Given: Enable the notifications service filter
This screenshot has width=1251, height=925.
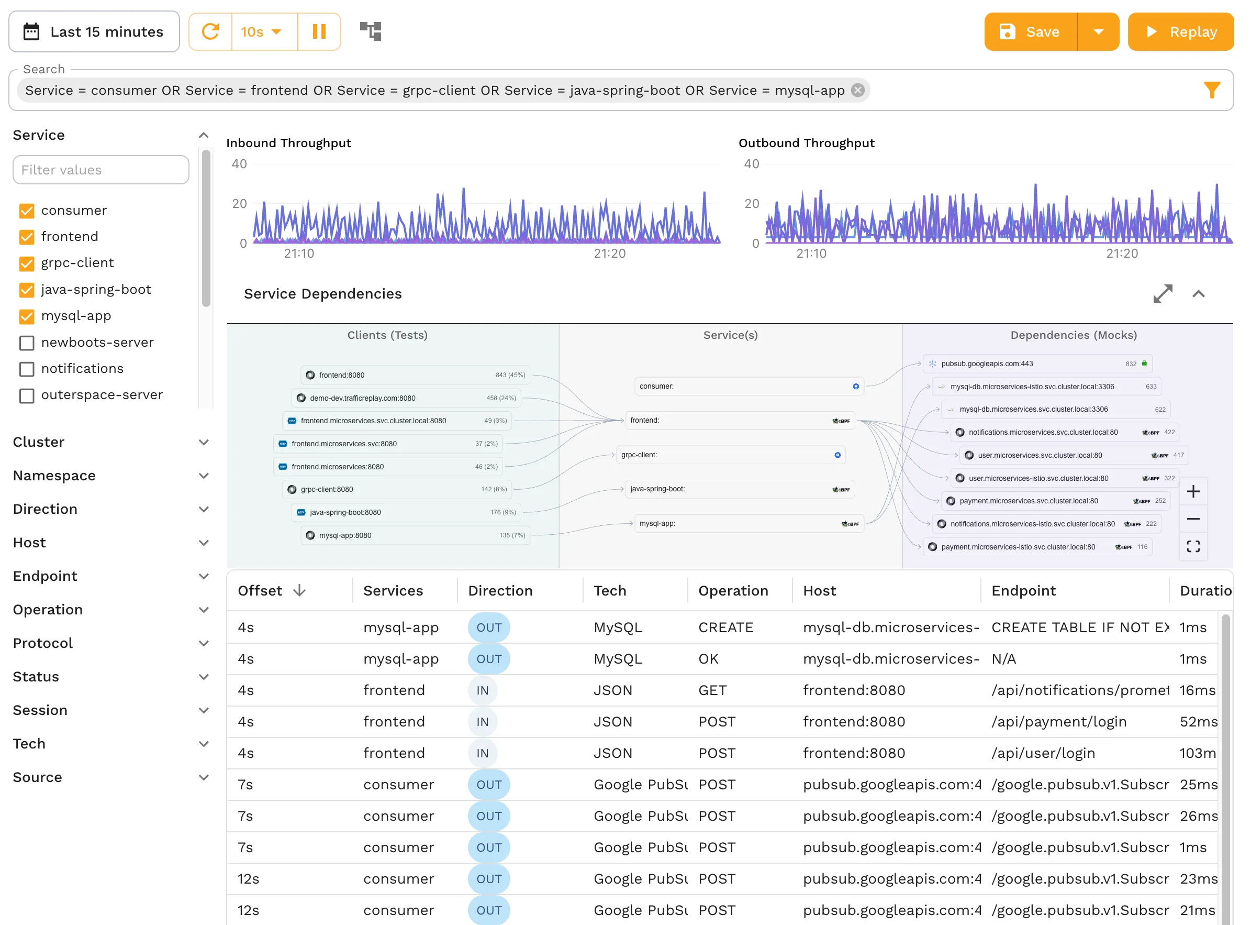Looking at the screenshot, I should point(26,368).
